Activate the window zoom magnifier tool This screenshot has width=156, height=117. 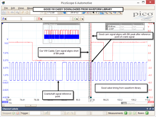pyautogui.click(x=102, y=13)
